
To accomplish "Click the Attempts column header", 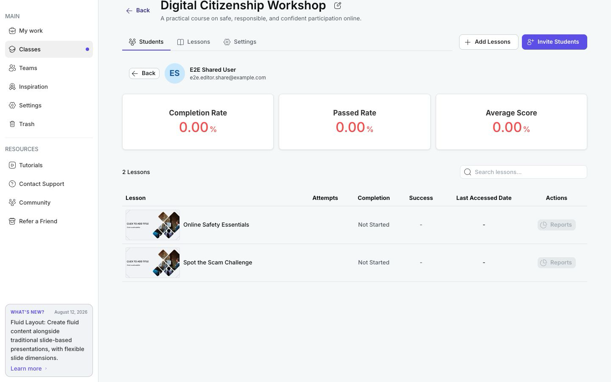I will pos(325,198).
